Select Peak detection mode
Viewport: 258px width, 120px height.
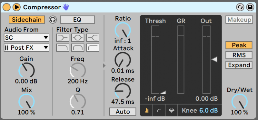click(239, 45)
